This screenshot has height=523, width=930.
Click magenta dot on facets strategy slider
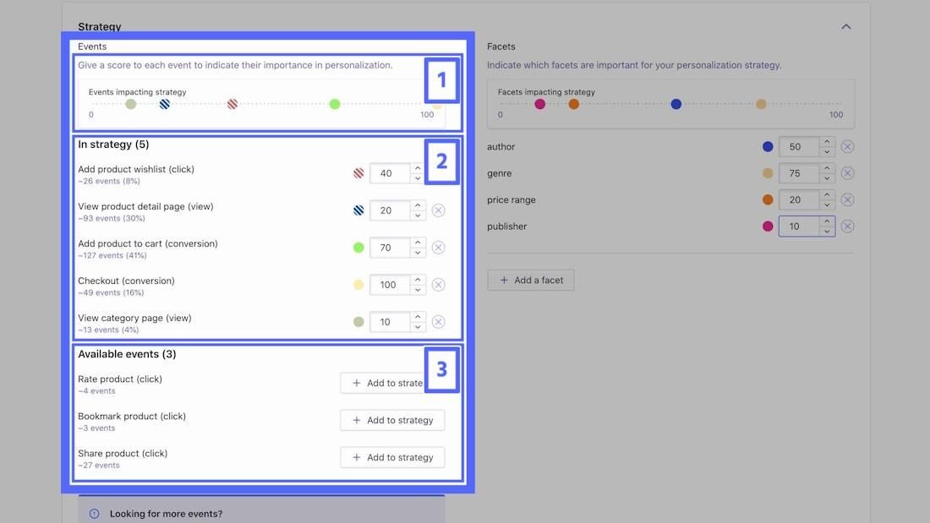point(539,105)
